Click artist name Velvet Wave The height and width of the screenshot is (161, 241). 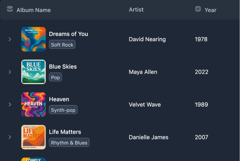pos(145,105)
